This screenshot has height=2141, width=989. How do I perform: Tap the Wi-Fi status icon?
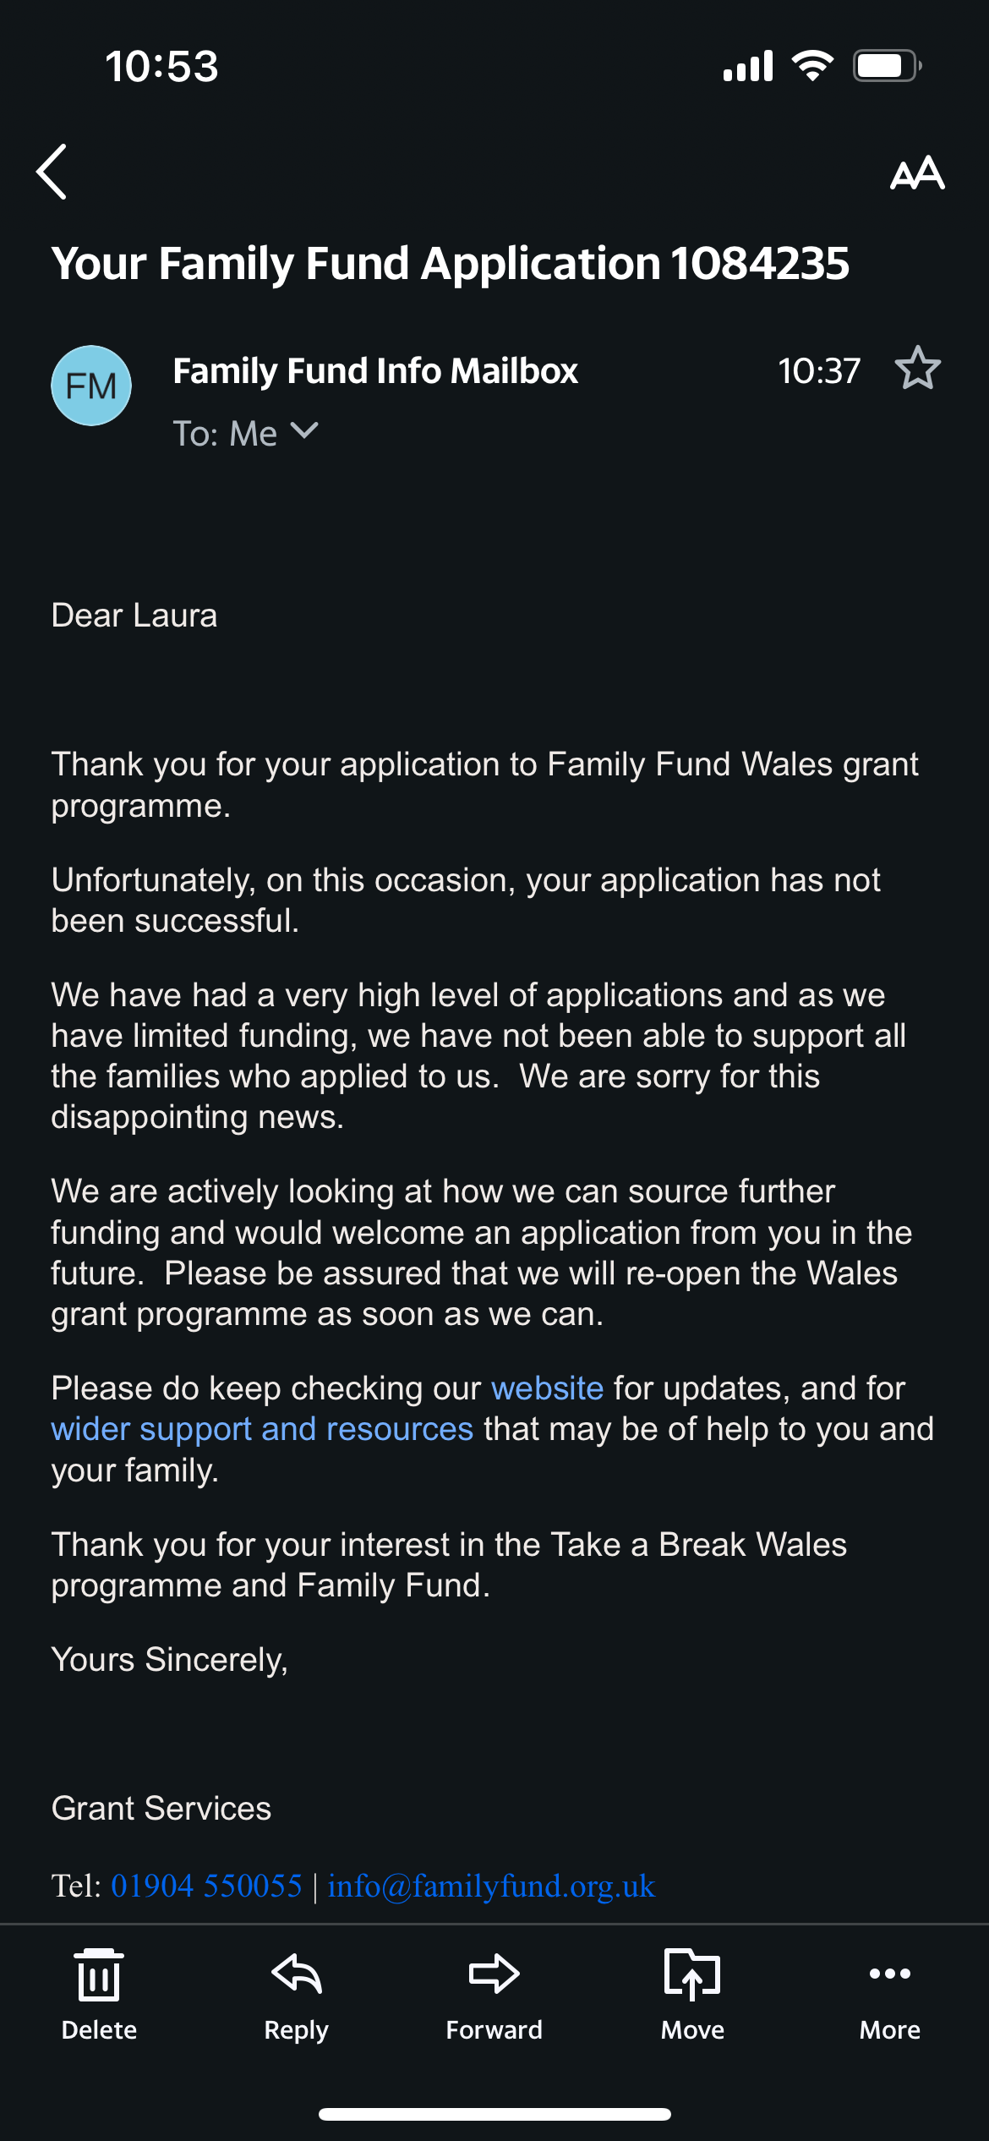coord(812,66)
